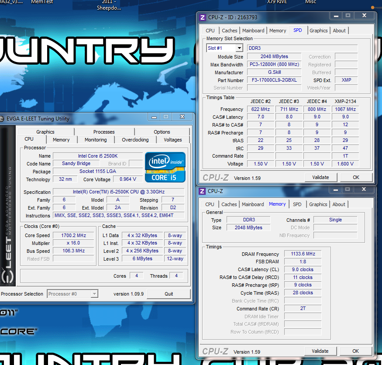Open Graphics tab in lower CPU-Z window

click(318, 204)
